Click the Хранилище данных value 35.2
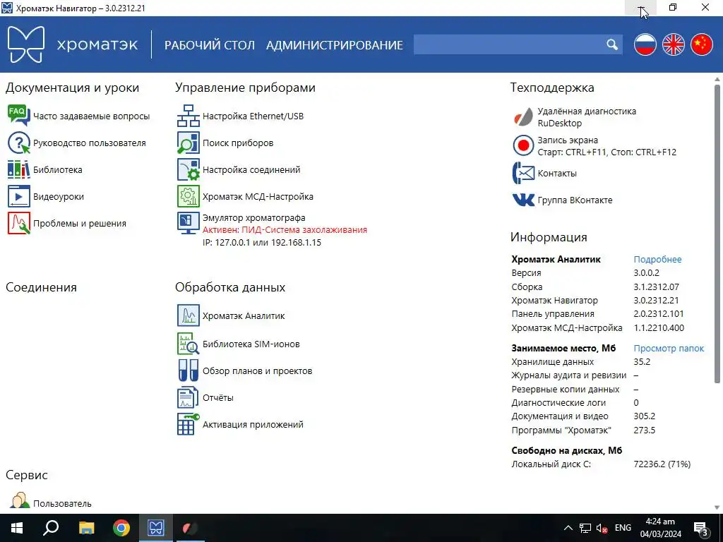Viewport: 723px width, 542px height. (x=642, y=362)
